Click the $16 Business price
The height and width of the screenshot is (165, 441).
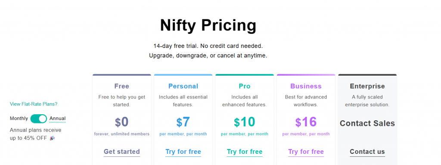coord(306,122)
